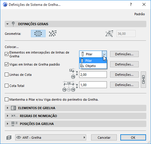Screen dimensions: 151x144
Task: Expand the Regras de Nomeação section
Action: (8, 116)
